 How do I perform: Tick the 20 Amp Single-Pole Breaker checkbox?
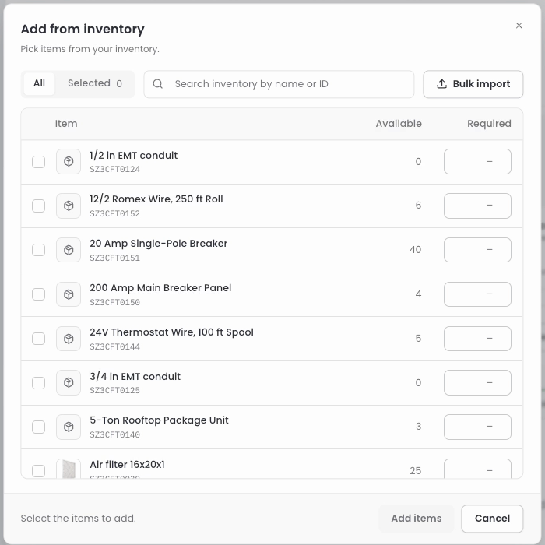39,250
